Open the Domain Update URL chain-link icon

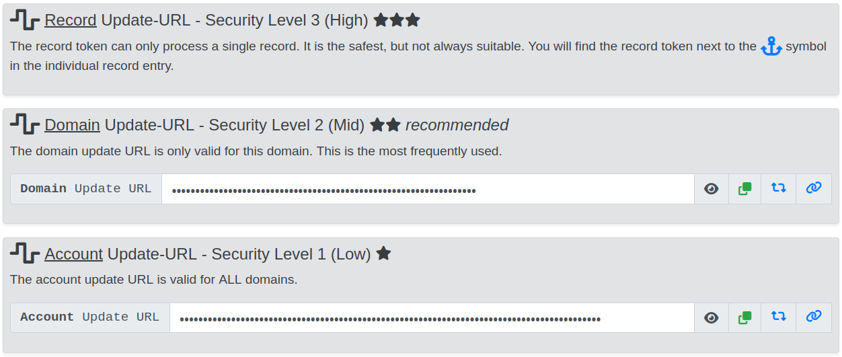[x=814, y=189]
